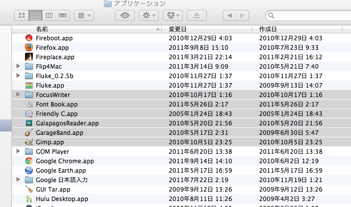Select the Google Earth.app icon
This screenshot has height=207, width=351.
[x=29, y=170]
